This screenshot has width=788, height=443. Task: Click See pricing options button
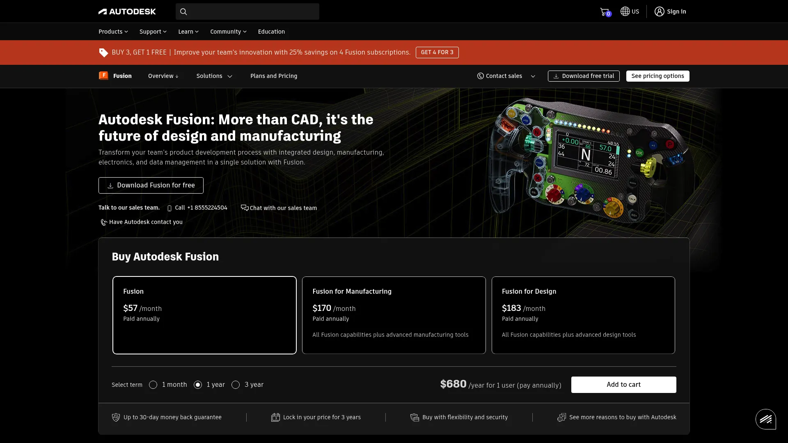click(657, 76)
